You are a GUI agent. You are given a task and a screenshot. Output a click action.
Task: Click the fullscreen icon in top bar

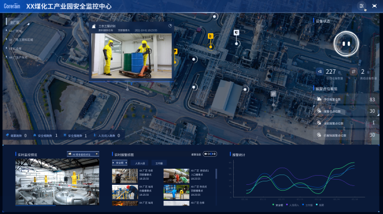point(374,6)
